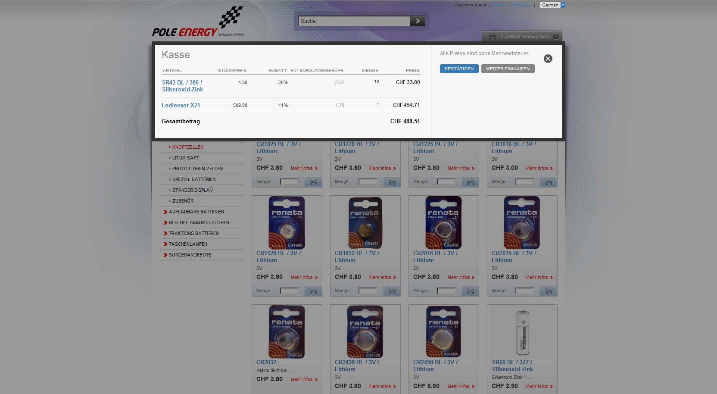
Task: Expand the Blei-Gel Akkumulatoren category
Action: coord(199,222)
